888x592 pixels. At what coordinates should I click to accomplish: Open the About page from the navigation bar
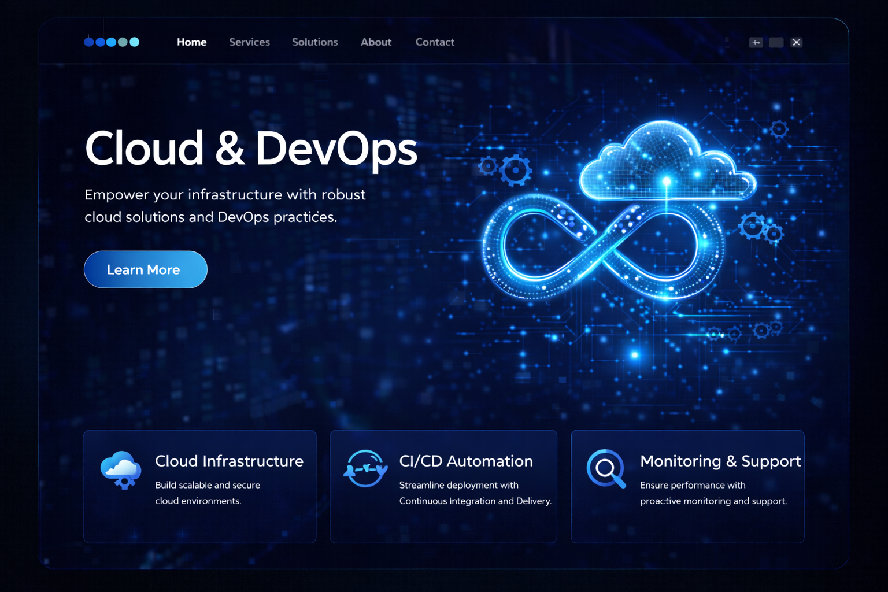376,42
